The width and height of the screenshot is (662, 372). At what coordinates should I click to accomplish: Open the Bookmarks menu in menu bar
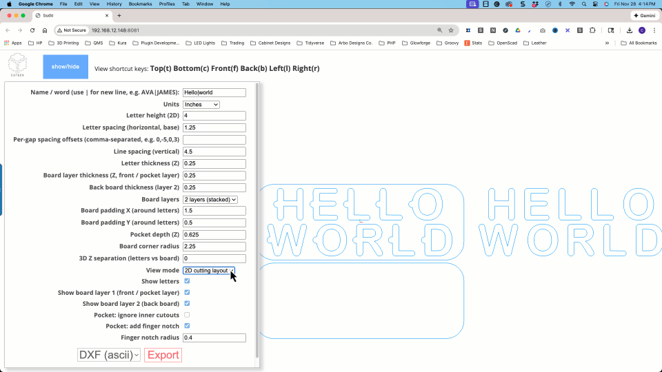tap(140, 4)
